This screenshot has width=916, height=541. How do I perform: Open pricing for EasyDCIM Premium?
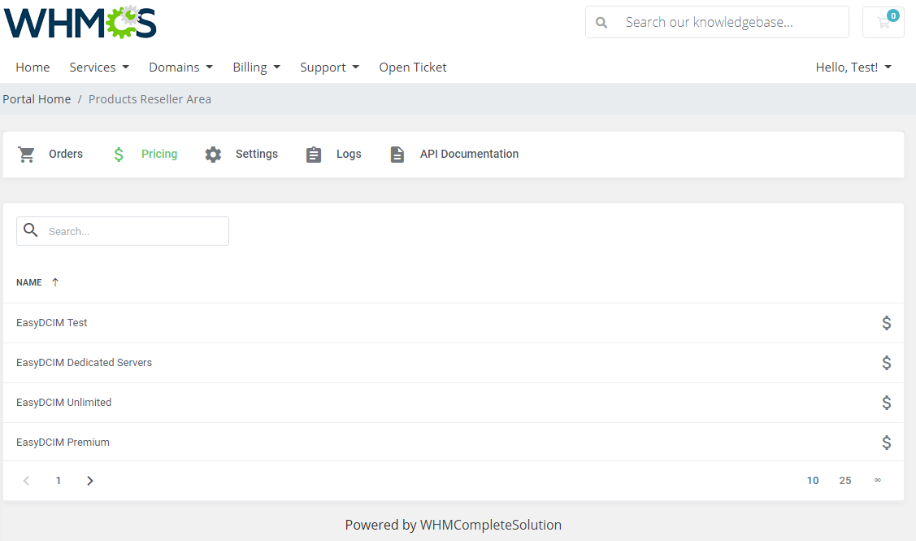(886, 443)
